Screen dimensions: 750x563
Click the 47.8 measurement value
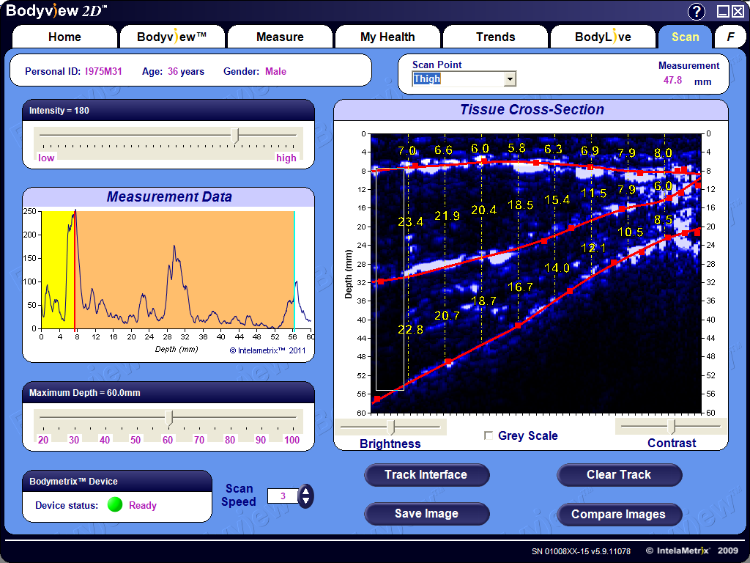(x=672, y=80)
